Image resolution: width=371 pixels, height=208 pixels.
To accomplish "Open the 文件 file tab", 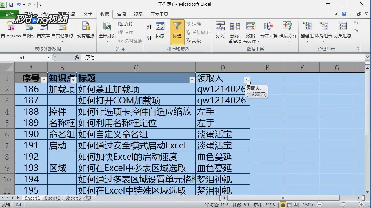I will [9, 14].
